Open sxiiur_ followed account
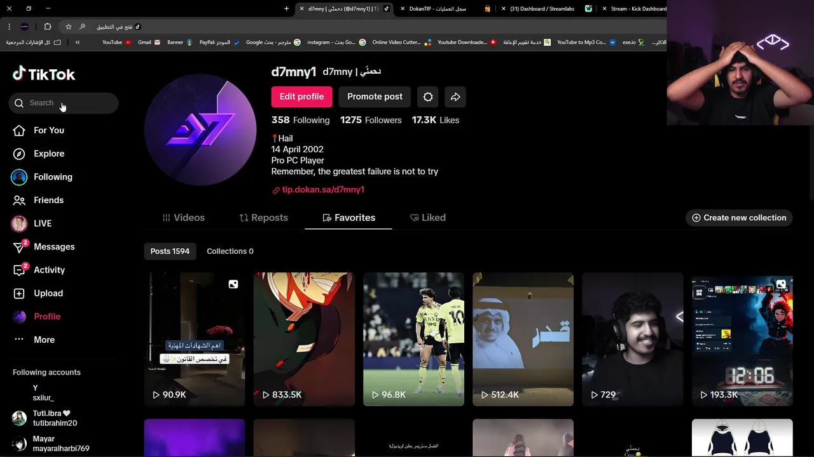Viewport: 814px width, 457px height. [43, 393]
